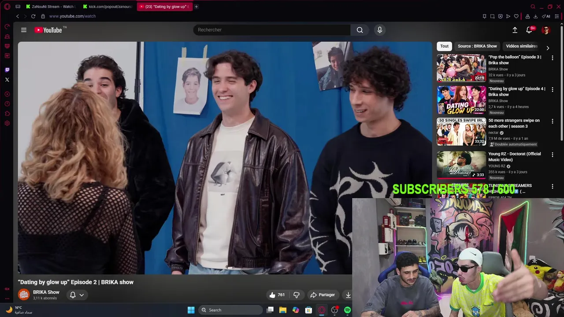Open options for Young RZ Doctorat video

tap(553, 155)
